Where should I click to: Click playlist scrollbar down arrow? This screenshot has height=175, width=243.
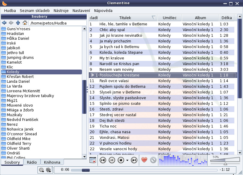240,153
